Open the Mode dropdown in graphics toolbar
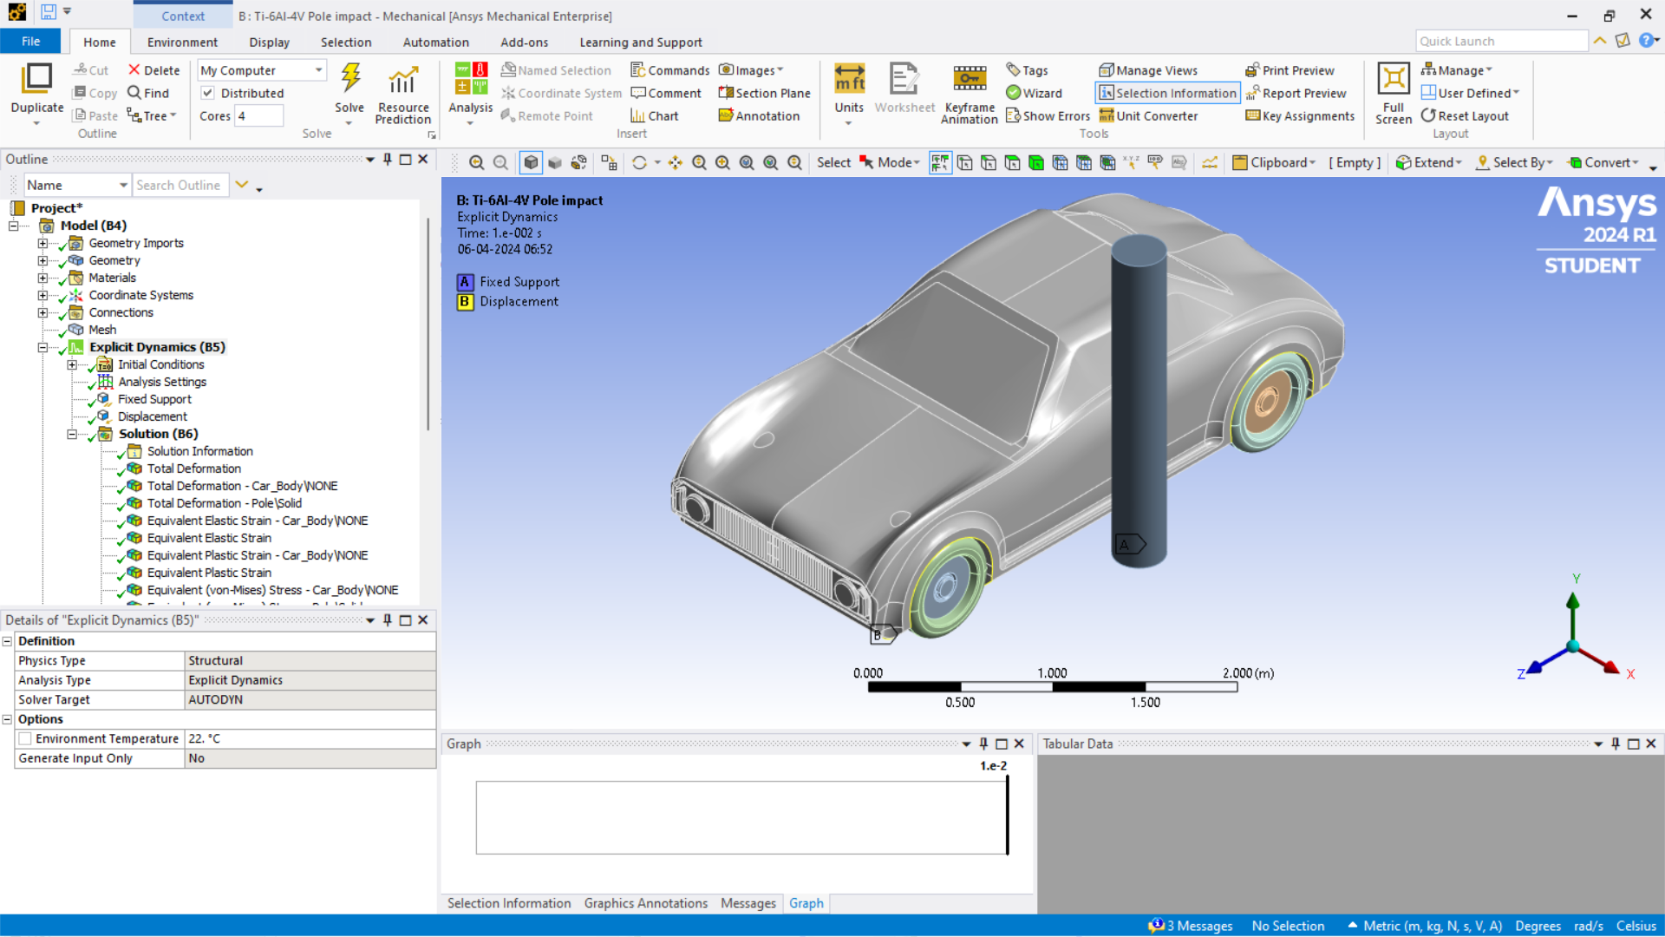The image size is (1665, 937). 890,162
